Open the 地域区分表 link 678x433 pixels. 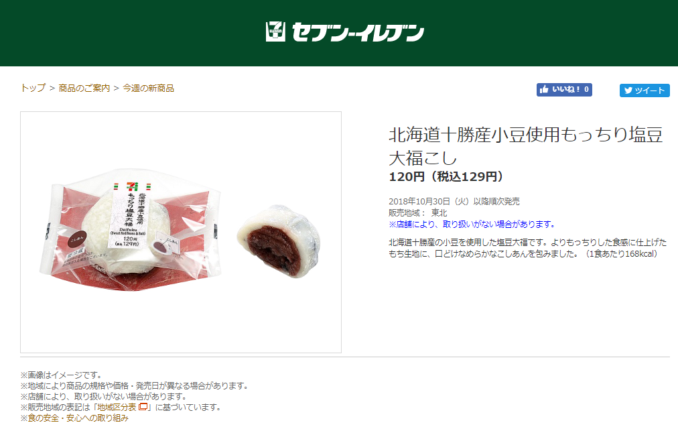pyautogui.click(x=117, y=407)
